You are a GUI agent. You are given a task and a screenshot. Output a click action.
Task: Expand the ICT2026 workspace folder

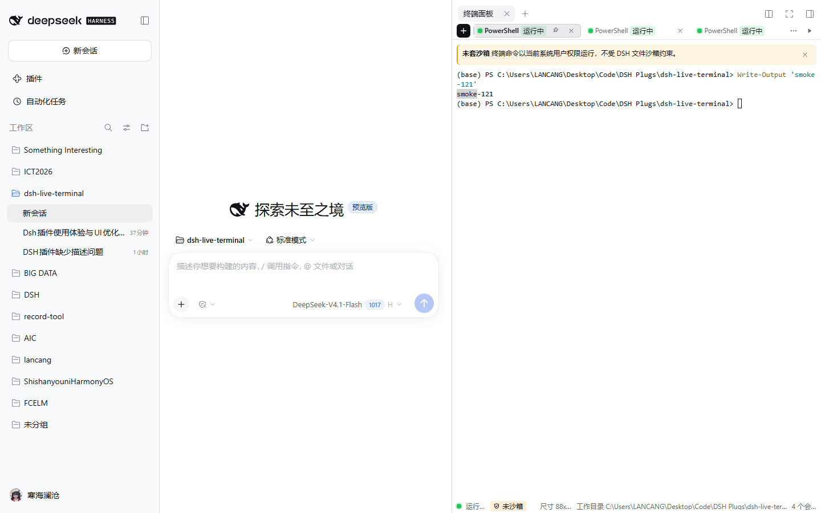click(80, 172)
